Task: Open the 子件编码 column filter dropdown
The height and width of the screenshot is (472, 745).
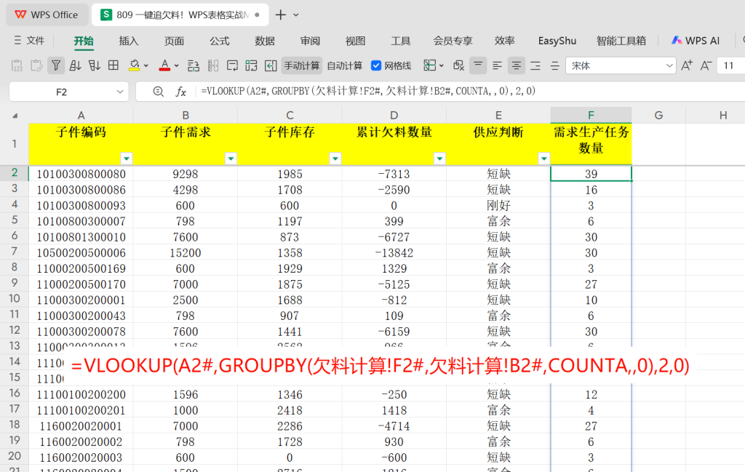Action: (127, 158)
